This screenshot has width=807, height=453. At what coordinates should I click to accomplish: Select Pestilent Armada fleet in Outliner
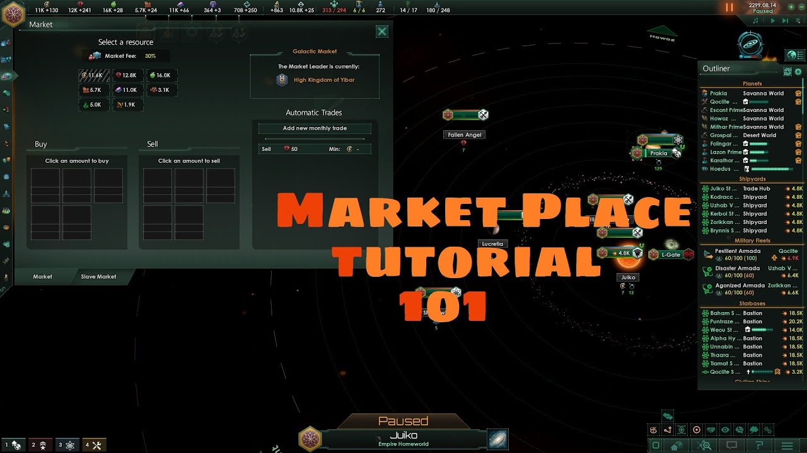(x=752, y=254)
